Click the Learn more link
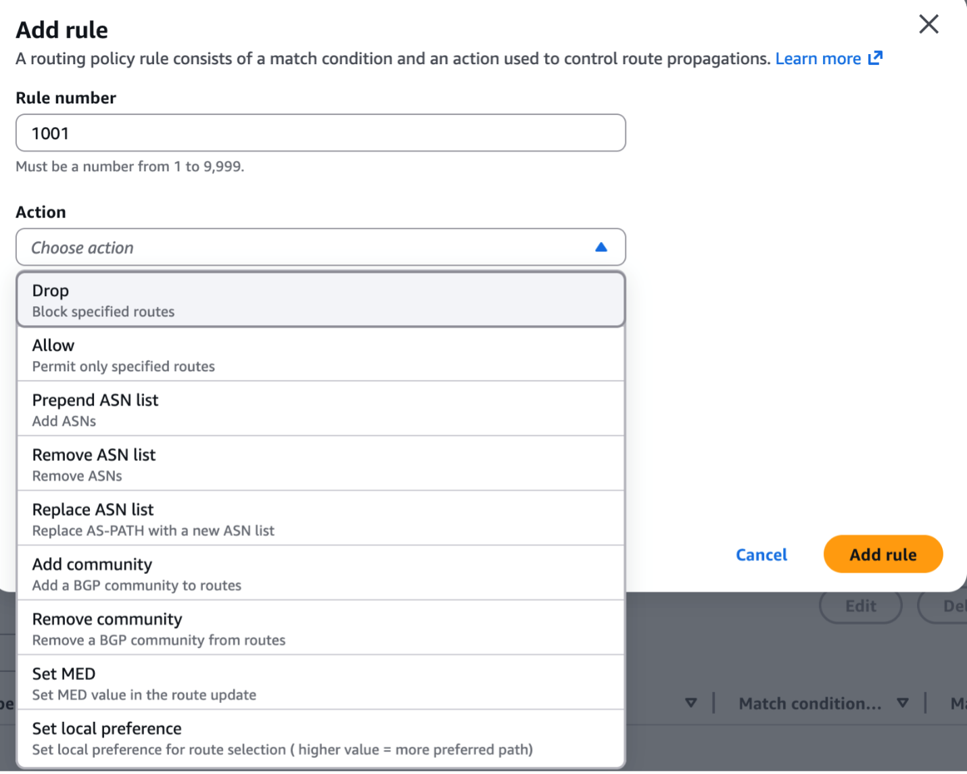967x774 pixels. [819, 58]
